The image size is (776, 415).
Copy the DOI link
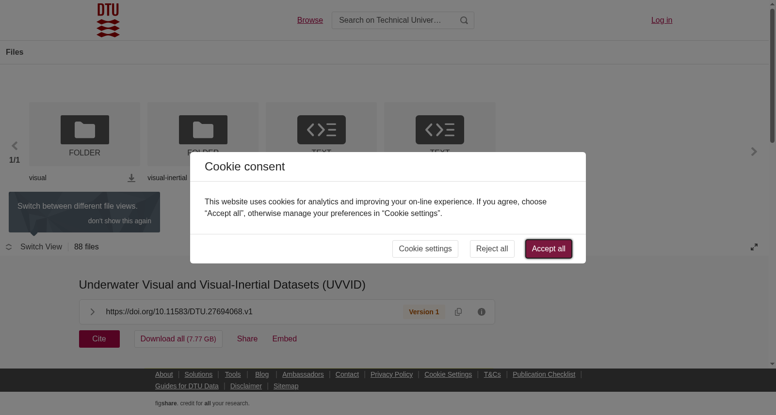pos(458,312)
